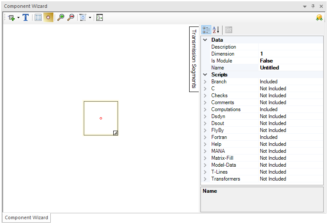Click the Is Module value False
This screenshot has height=224, width=328.
tap(266, 61)
